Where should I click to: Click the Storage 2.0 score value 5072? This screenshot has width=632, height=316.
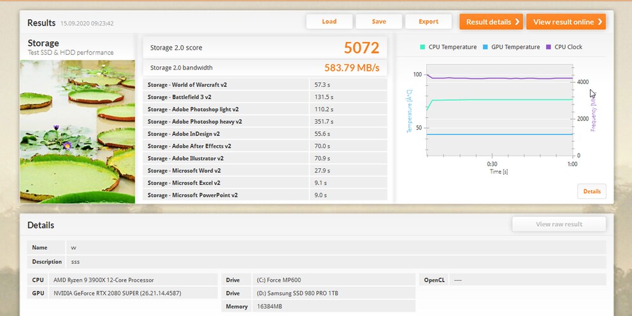pos(361,48)
